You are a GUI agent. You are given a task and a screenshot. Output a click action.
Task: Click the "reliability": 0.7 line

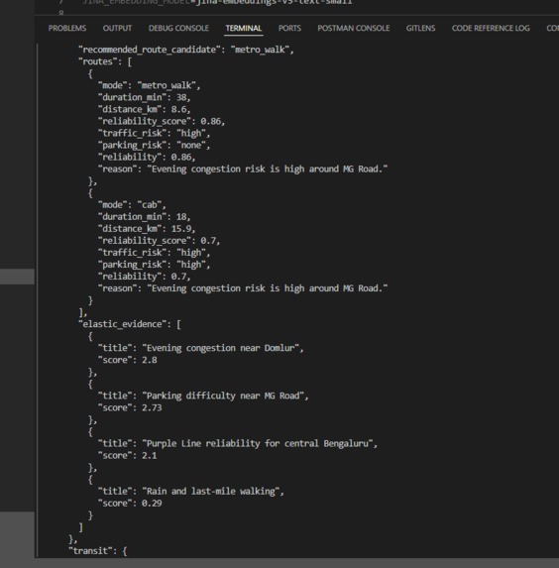[x=144, y=277]
